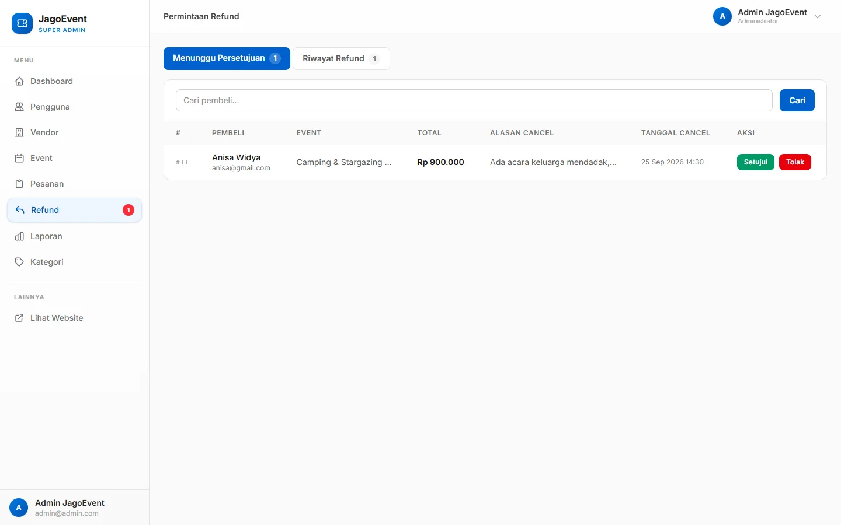Click the admin@admin.com email in sidebar footer
The width and height of the screenshot is (841, 525).
67,513
